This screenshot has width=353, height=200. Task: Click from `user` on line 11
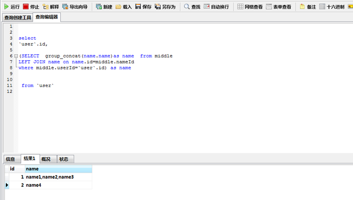click(x=37, y=86)
